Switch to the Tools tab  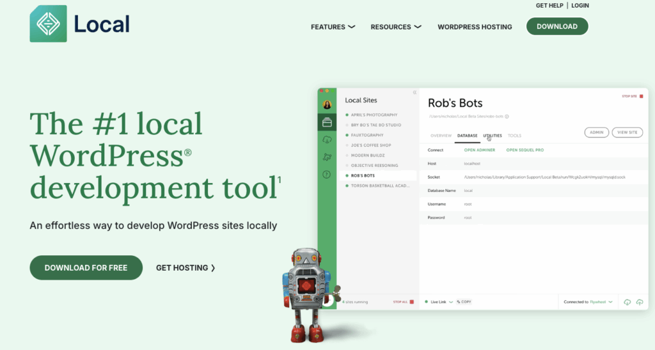pyautogui.click(x=514, y=136)
